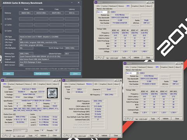Click 'Quad' channel value in Memory-tab window
The height and width of the screenshot is (140, 187).
(109, 89)
